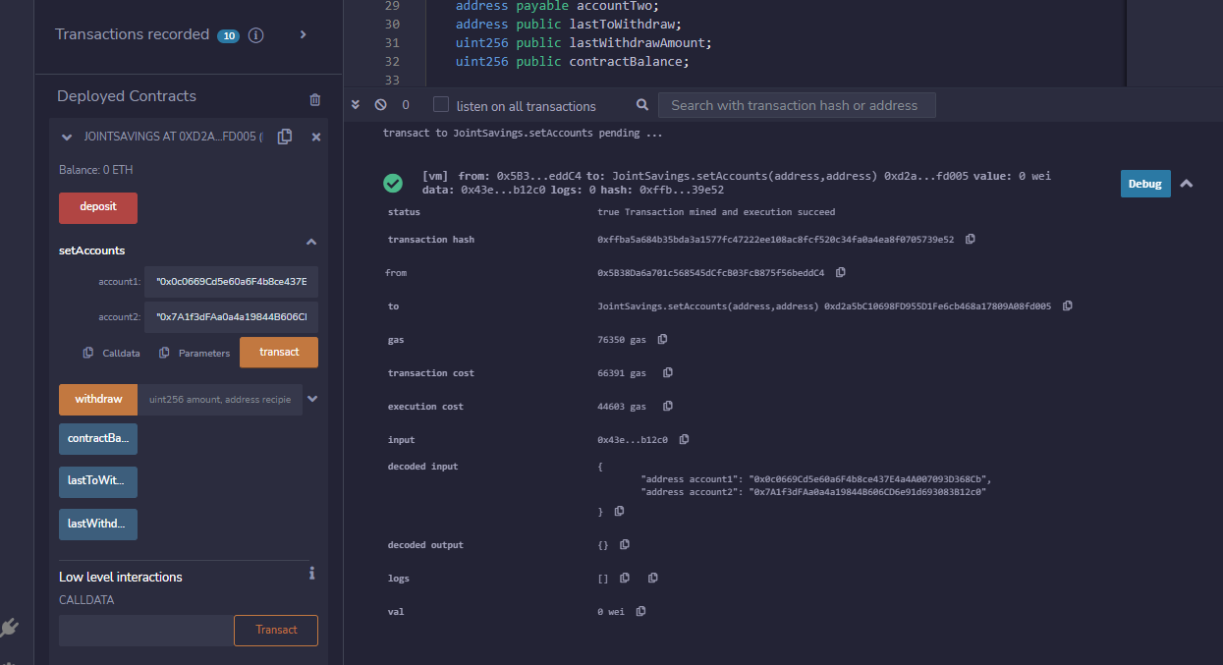Copy the input data value
Screen dimensions: 1223x665
pyautogui.click(x=685, y=439)
